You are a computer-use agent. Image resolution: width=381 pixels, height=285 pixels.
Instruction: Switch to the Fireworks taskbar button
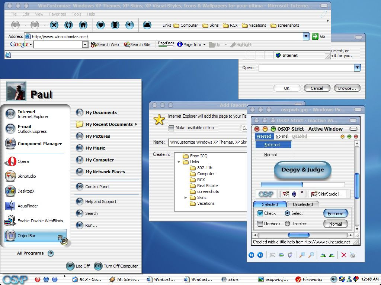[309, 279]
